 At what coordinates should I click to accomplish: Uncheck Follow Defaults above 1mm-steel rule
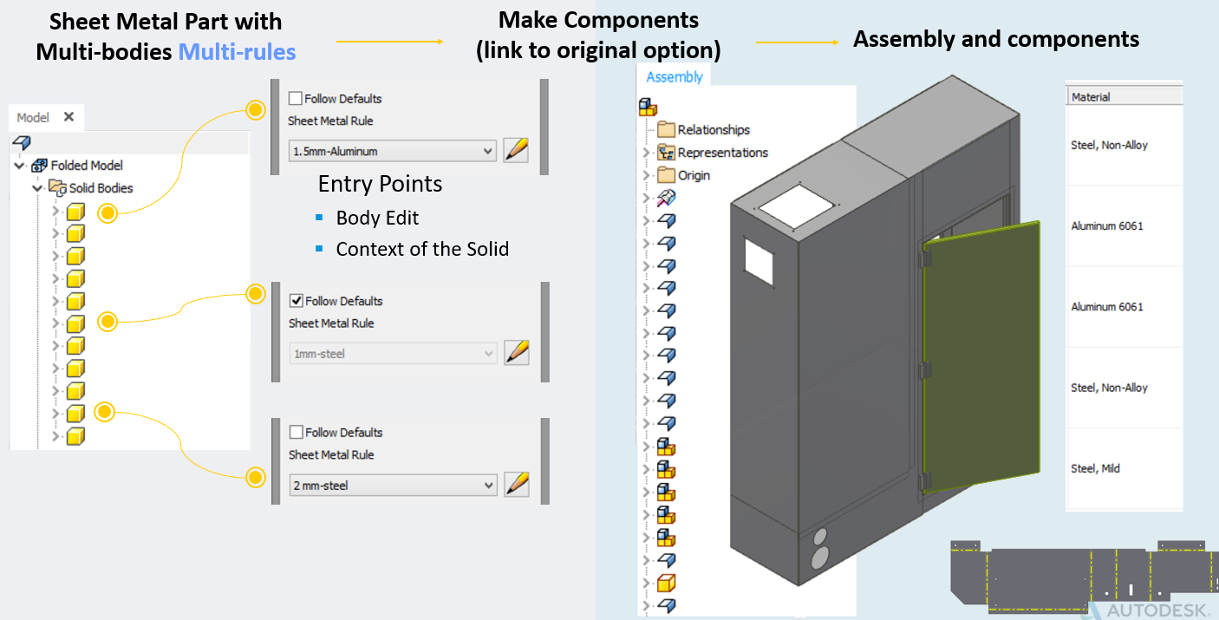(296, 301)
